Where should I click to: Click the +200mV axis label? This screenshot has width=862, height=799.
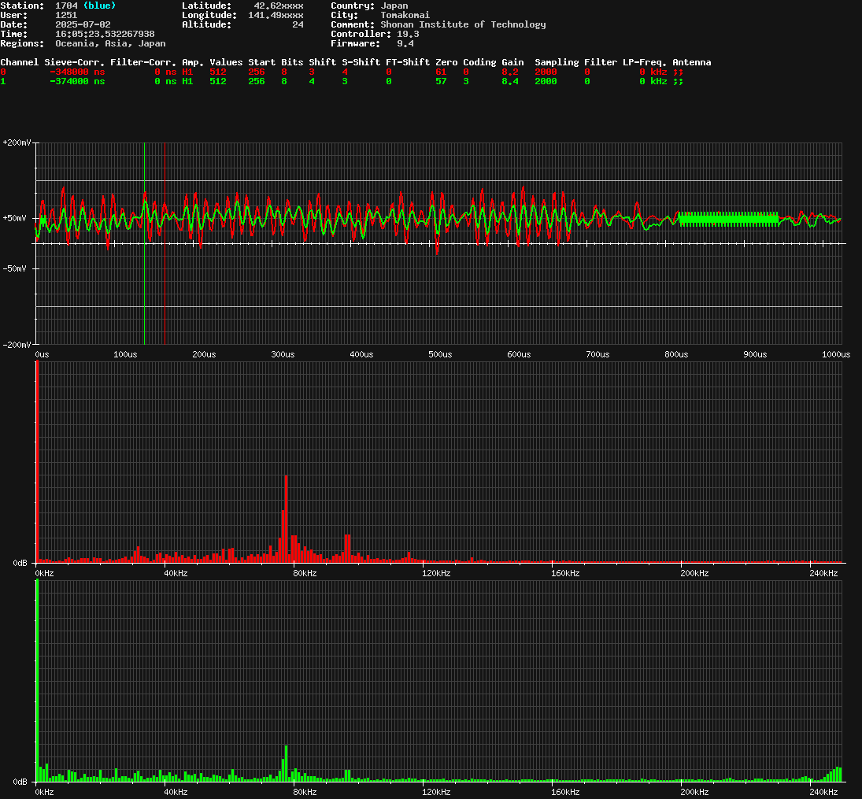pyautogui.click(x=17, y=142)
